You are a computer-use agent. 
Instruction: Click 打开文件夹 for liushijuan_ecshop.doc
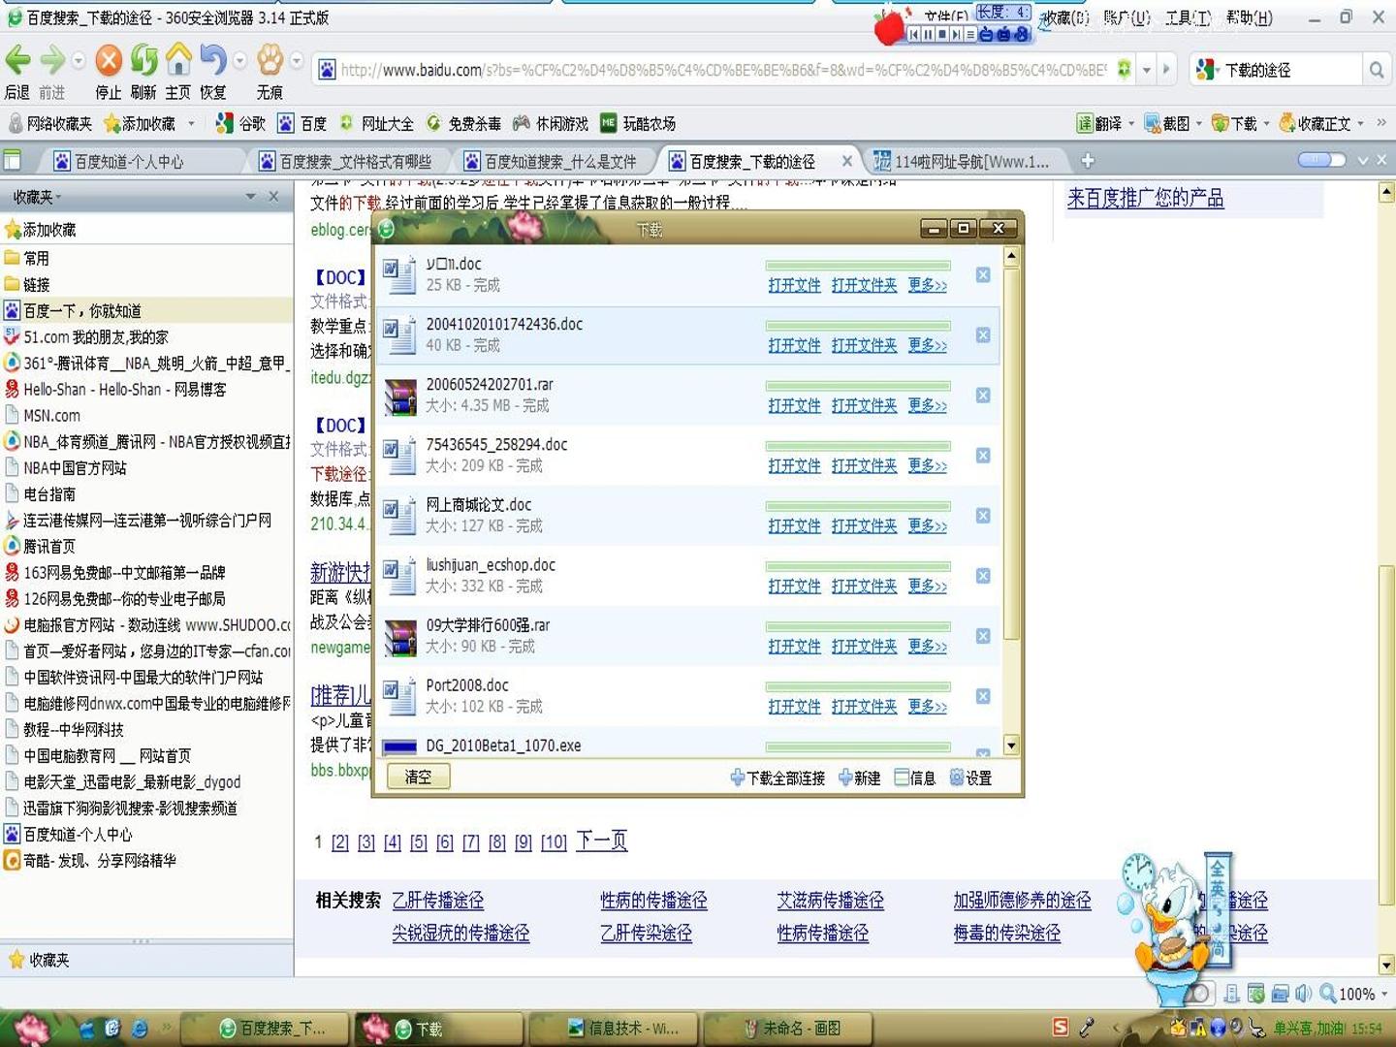point(864,586)
